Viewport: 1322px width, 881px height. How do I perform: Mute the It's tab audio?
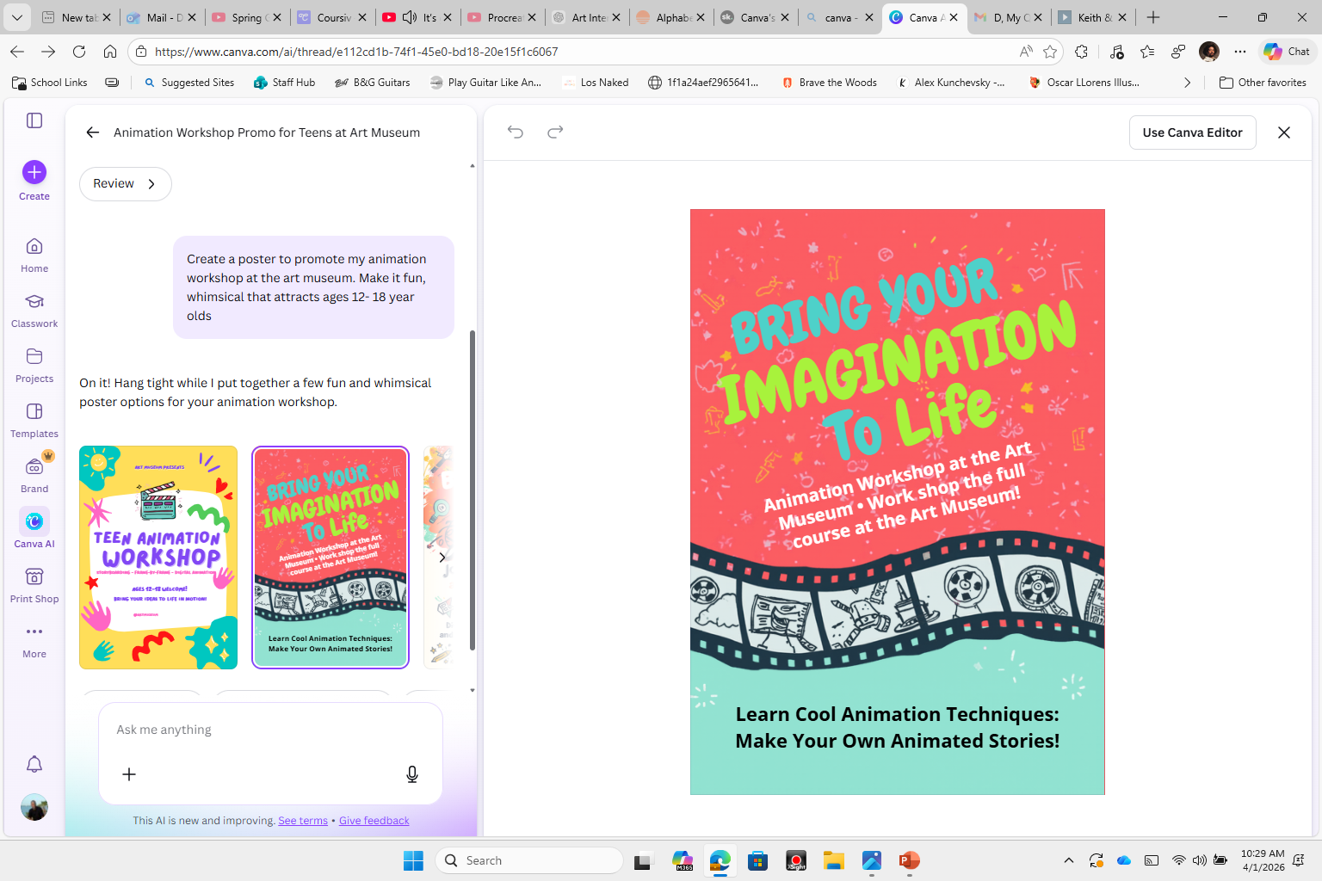pos(410,17)
